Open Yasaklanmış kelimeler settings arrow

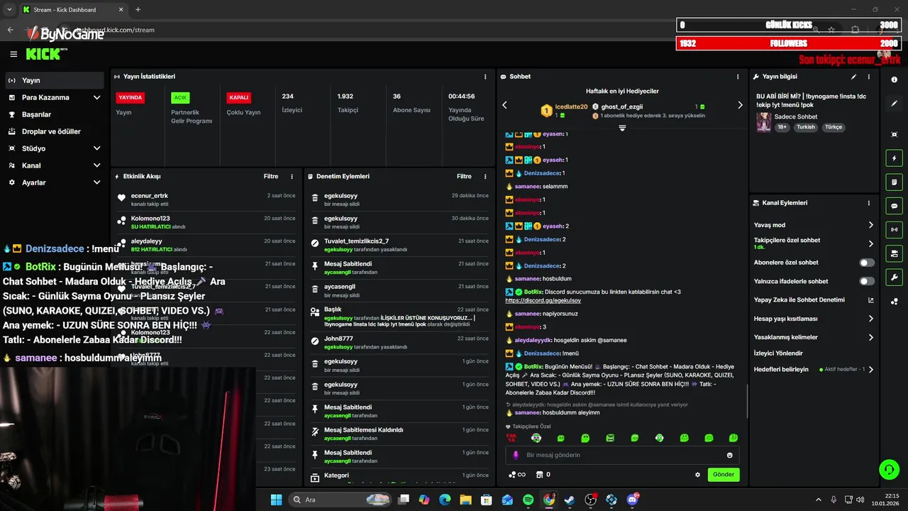point(871,337)
